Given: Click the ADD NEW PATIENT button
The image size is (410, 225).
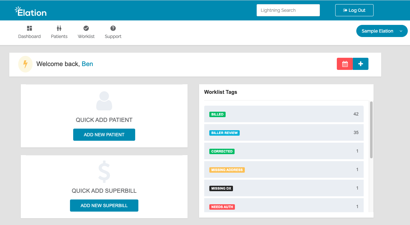Looking at the screenshot, I should 104,135.
